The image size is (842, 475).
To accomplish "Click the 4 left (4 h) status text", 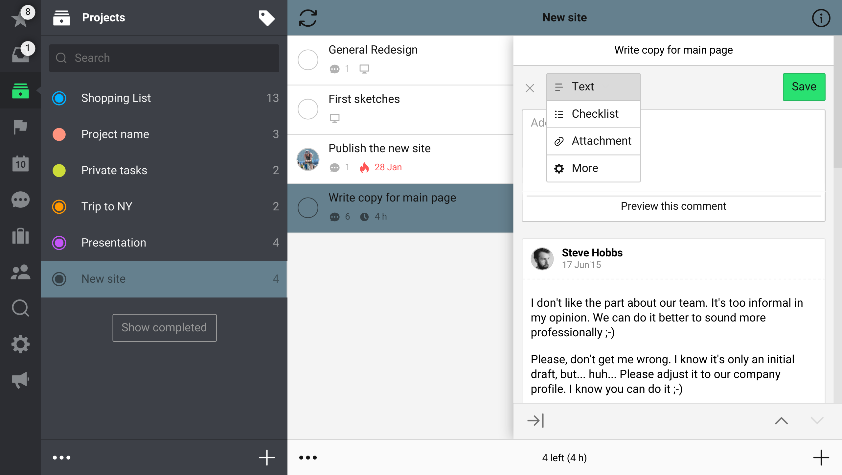I will 564,458.
